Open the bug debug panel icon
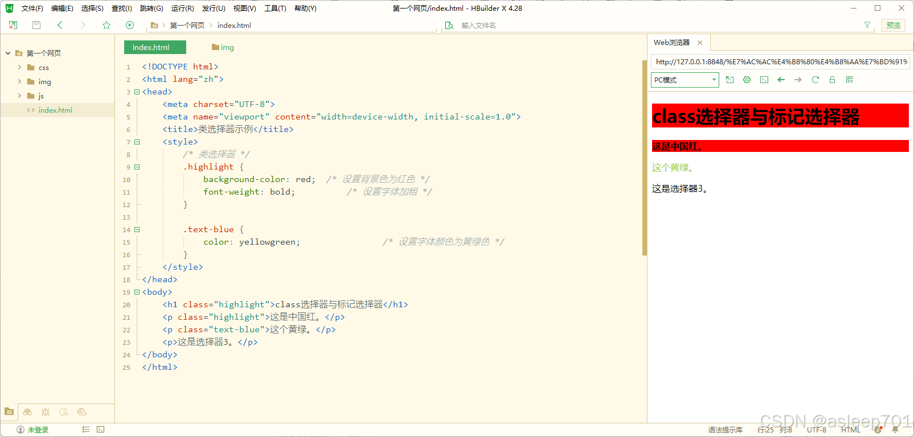Image resolution: width=914 pixels, height=437 pixels. tap(46, 412)
